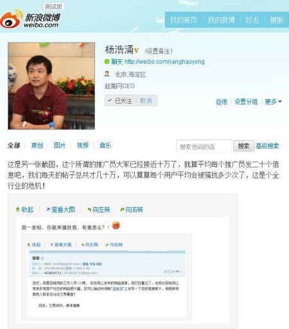Click the 收起 collapse arrow icon
289x329 pixels.
[x=17, y=209]
